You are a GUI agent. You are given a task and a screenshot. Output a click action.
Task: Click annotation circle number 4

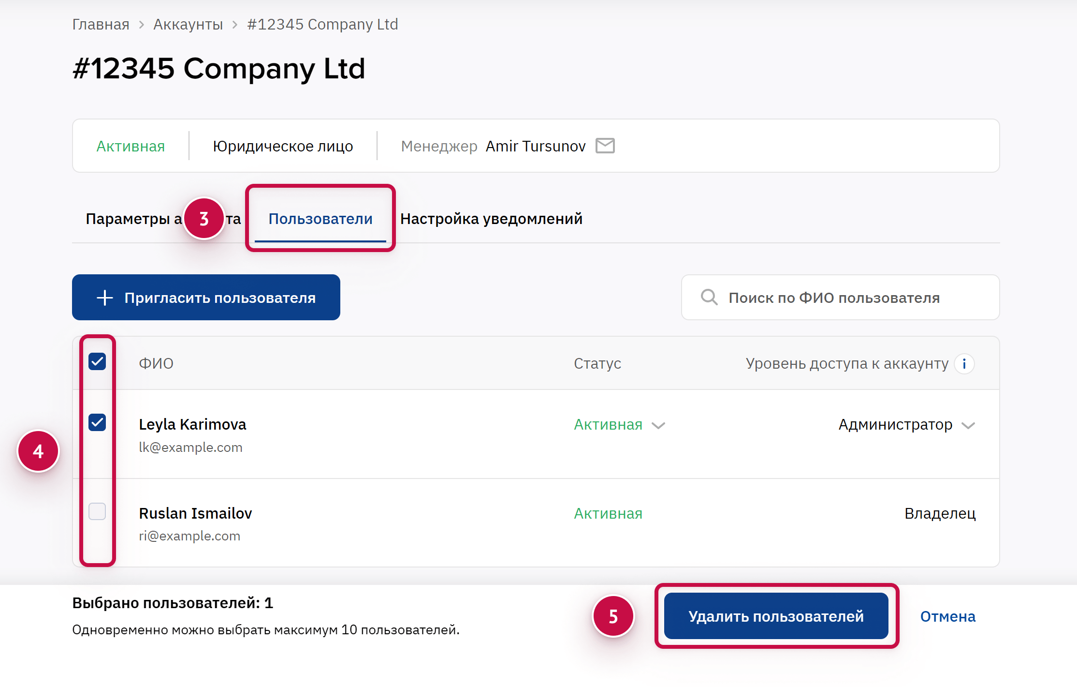[38, 451]
